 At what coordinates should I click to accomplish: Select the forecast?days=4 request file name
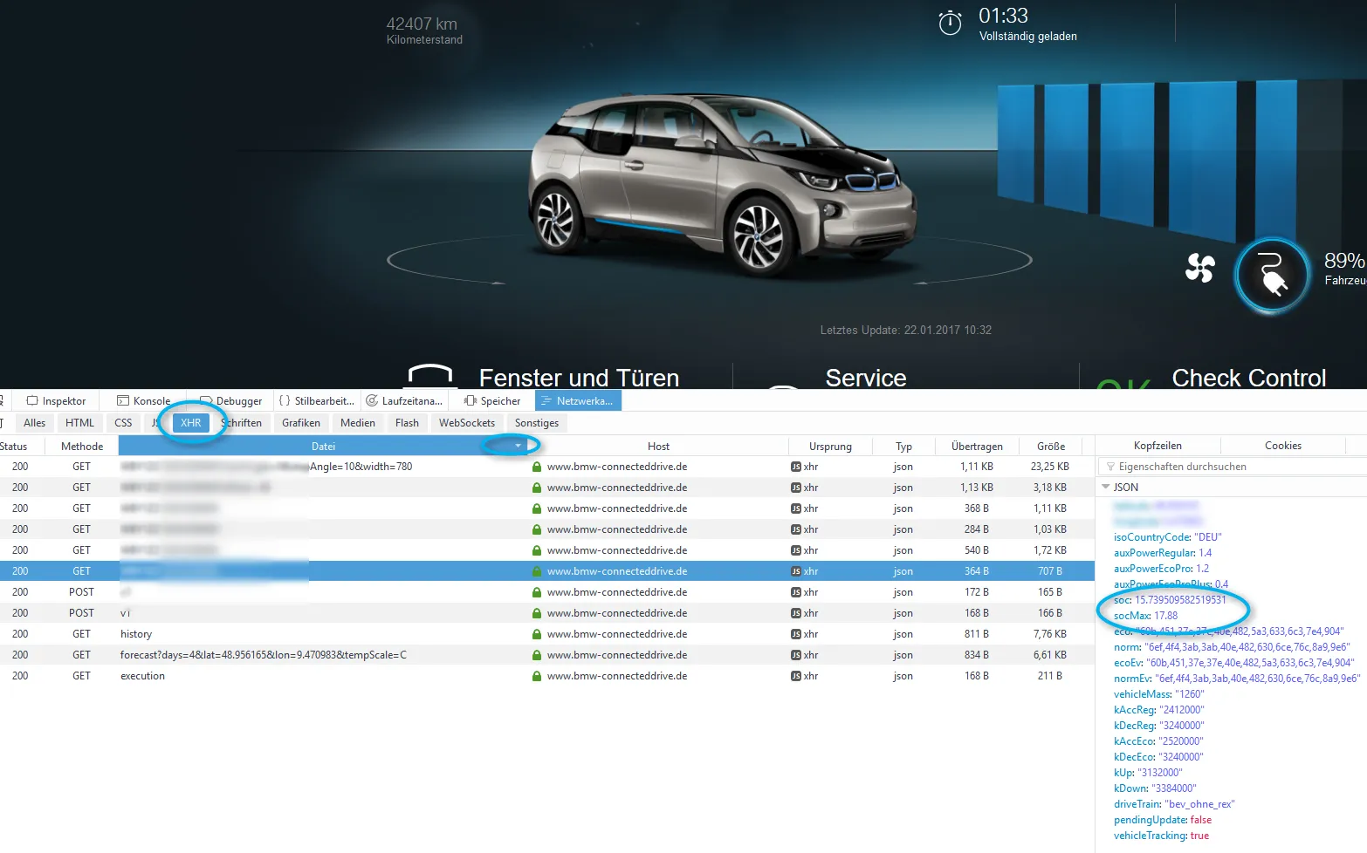[264, 655]
